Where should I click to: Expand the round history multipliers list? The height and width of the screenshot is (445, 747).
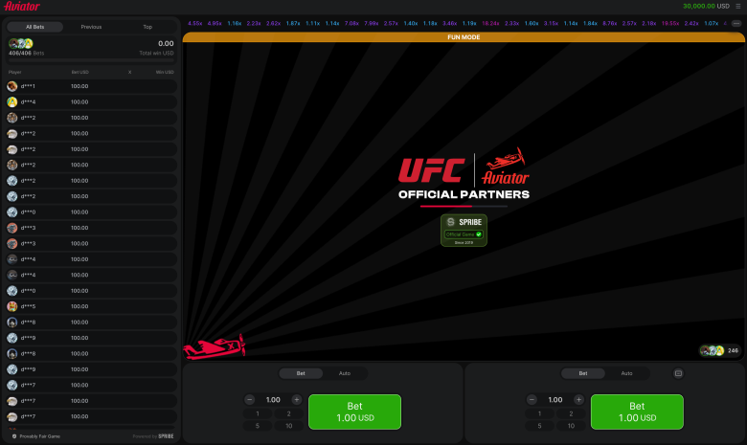click(736, 23)
